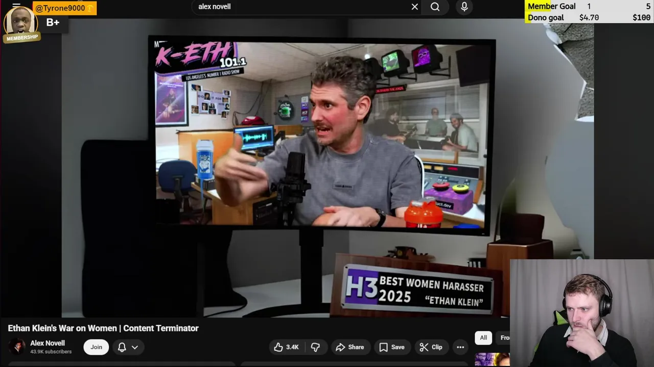Toggle notification bell for Alex Novell

(x=122, y=347)
